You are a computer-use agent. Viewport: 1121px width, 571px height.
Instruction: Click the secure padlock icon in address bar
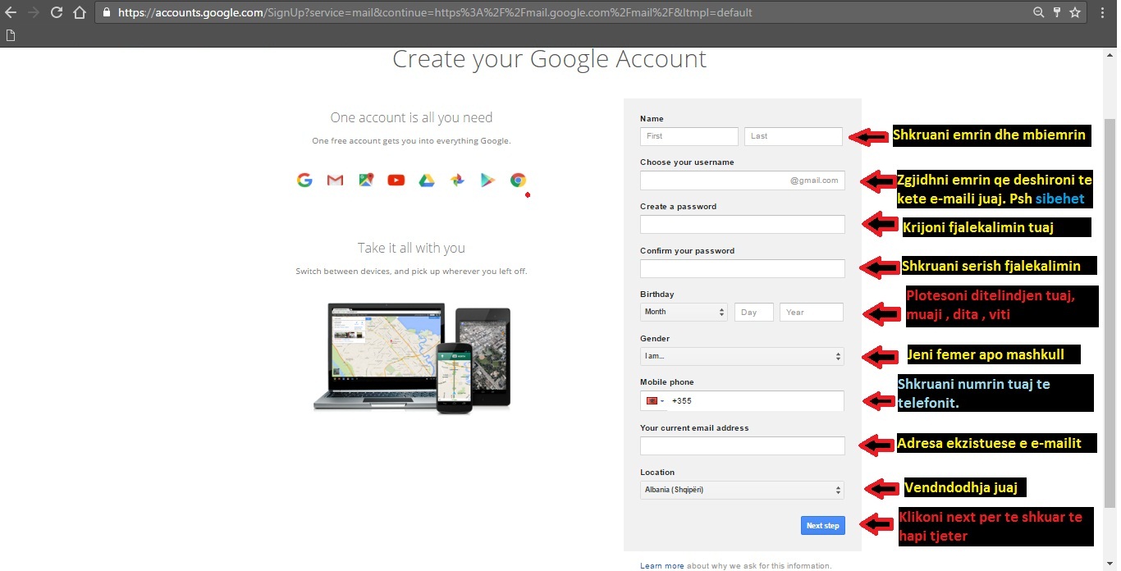click(x=107, y=12)
